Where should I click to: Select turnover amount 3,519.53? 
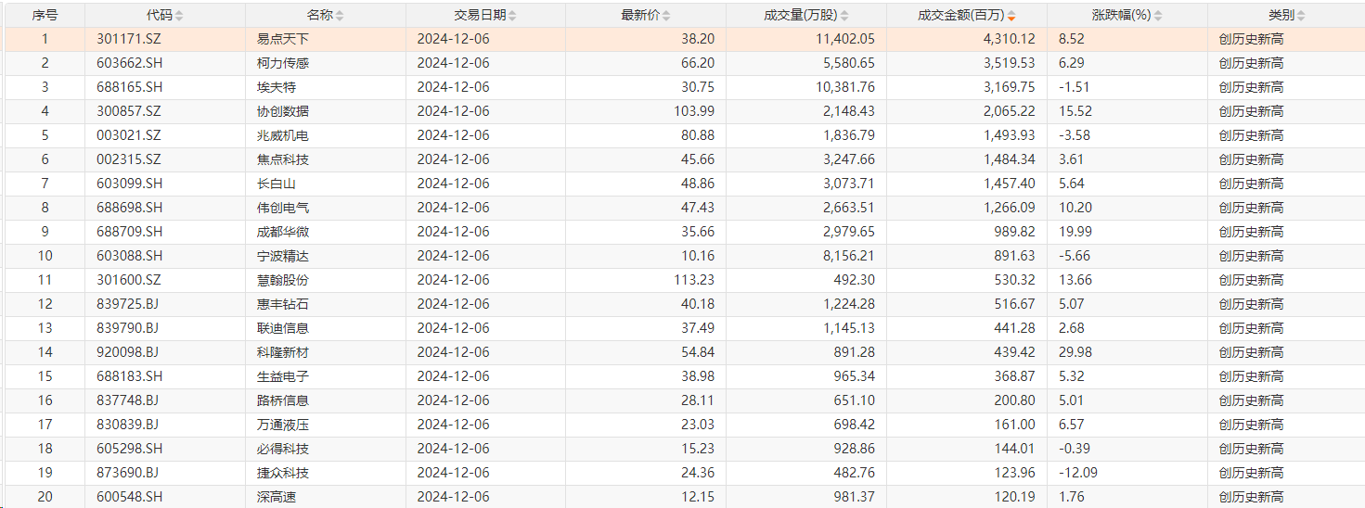click(1009, 63)
